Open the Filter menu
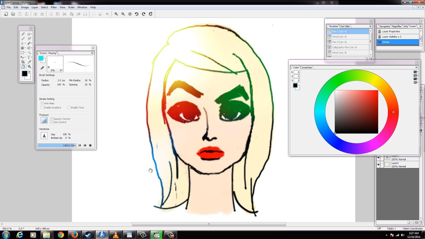 pyautogui.click(x=53, y=7)
